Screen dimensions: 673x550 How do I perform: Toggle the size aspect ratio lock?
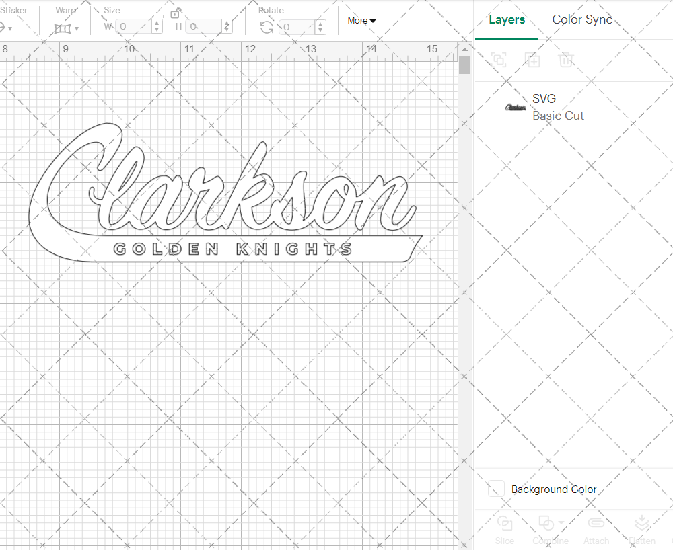pos(175,13)
